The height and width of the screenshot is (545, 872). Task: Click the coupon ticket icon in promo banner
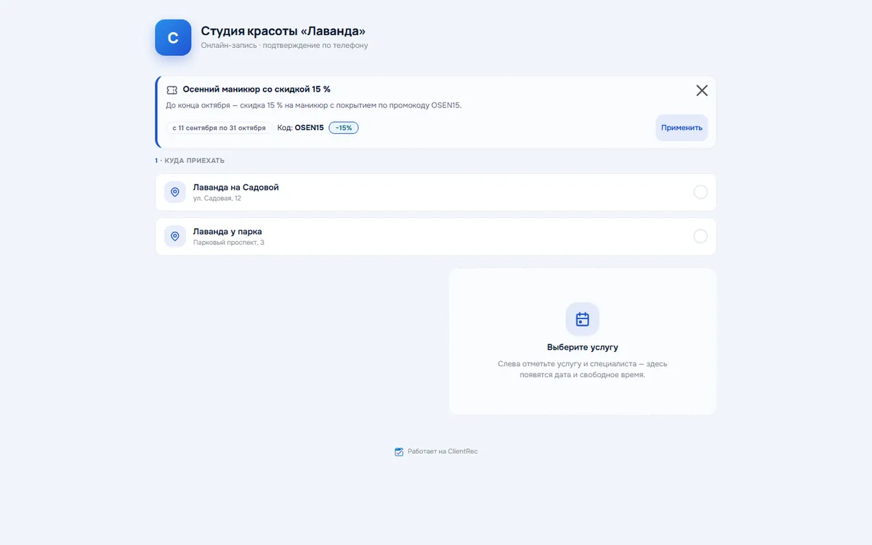tap(172, 90)
